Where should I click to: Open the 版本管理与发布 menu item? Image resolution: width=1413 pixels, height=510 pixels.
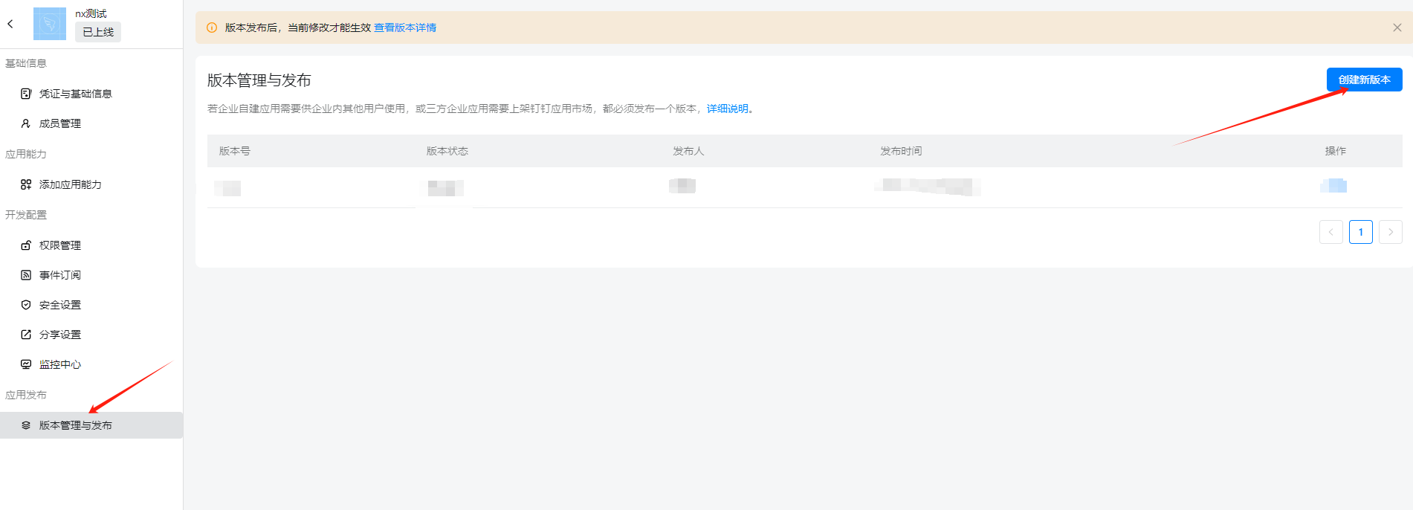tap(75, 425)
